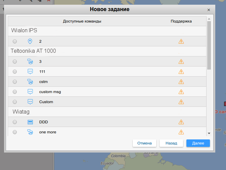Click the DDD command icon
226x170 pixels.
pos(30,122)
